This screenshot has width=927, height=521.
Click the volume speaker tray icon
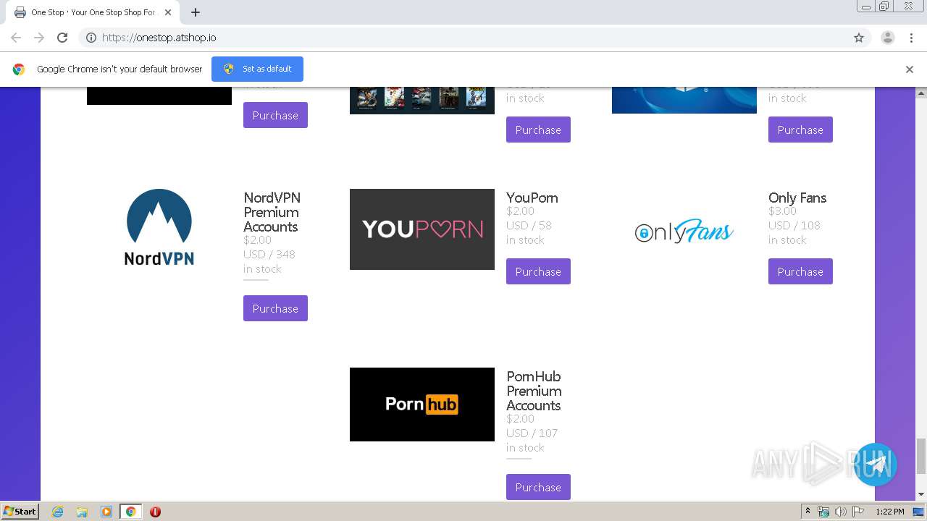[840, 512]
